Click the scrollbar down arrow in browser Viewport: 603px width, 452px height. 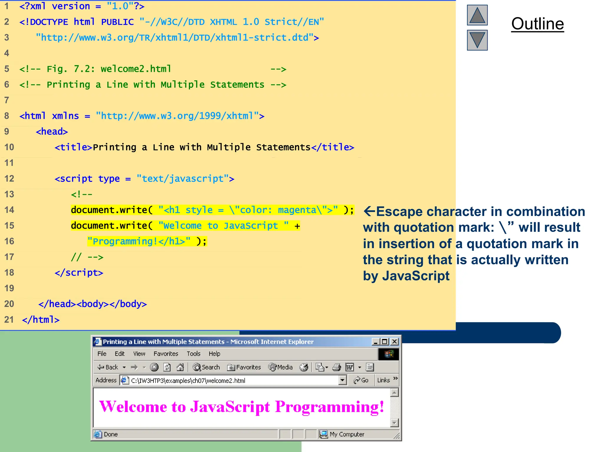394,423
